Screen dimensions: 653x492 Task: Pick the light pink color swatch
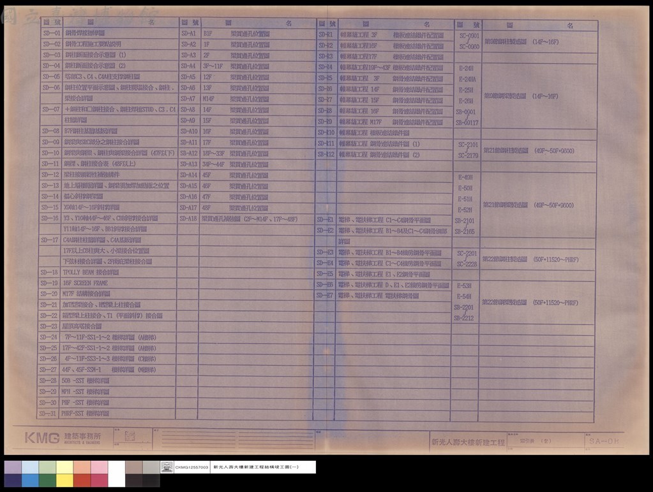point(99,467)
